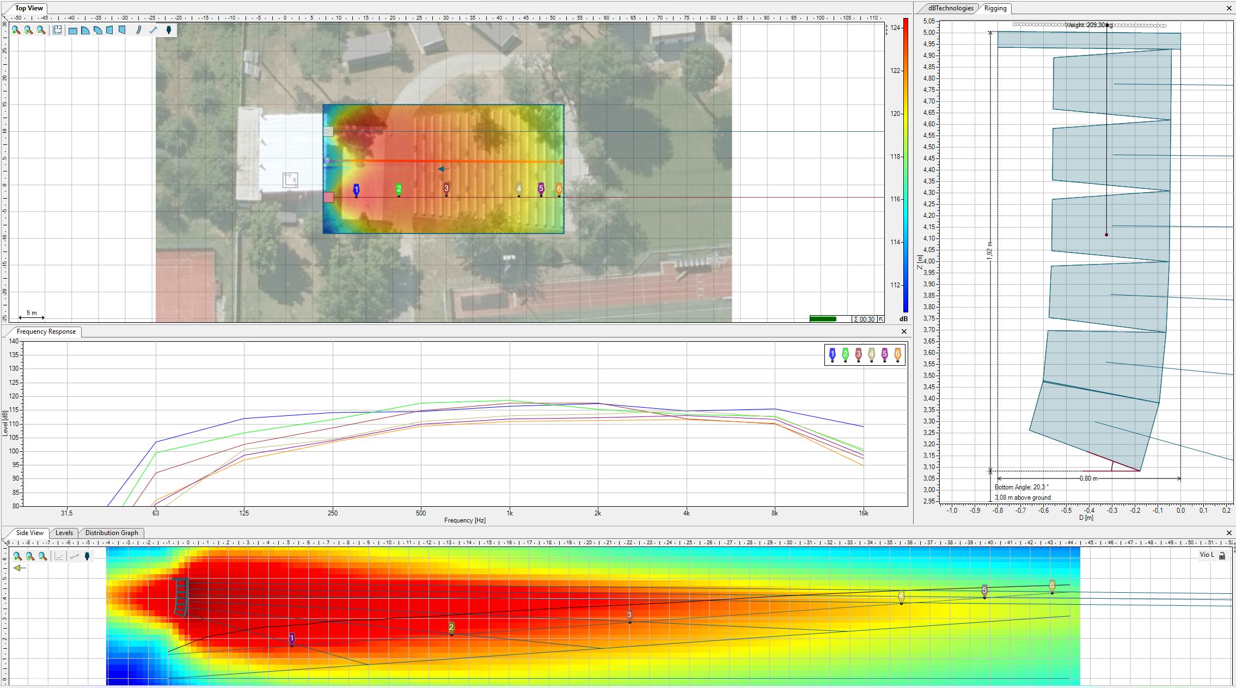Image resolution: width=1236 pixels, height=688 pixels.
Task: Click the Frequency Response tab label
Action: [46, 331]
